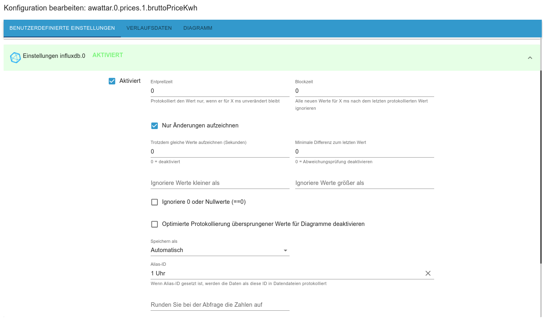543x320 pixels.
Task: Click the Einstellungen influxdb.0 header text
Action: (x=54, y=56)
